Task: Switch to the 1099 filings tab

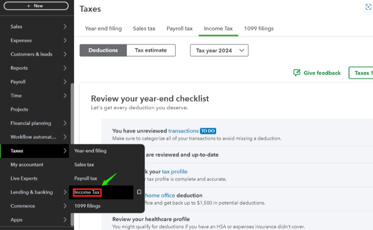Action: [259, 29]
